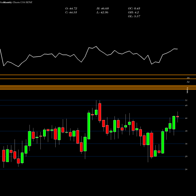Click the 'OH: 4.2' value
The width and height of the screenshot is (196, 196).
tap(133, 13)
